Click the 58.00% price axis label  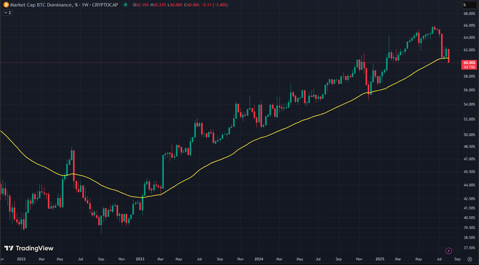click(x=469, y=76)
